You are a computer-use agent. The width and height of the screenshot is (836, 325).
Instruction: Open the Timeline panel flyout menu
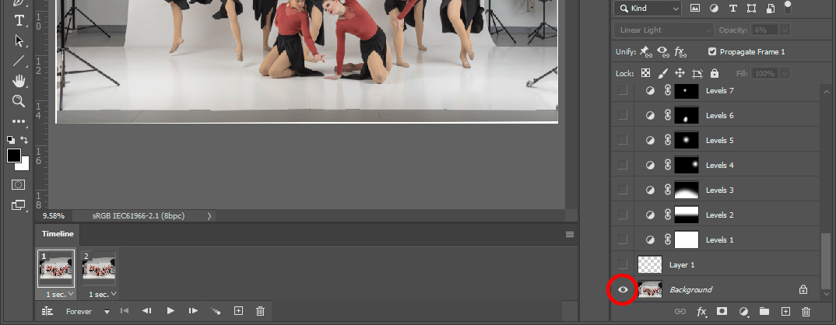click(x=569, y=234)
